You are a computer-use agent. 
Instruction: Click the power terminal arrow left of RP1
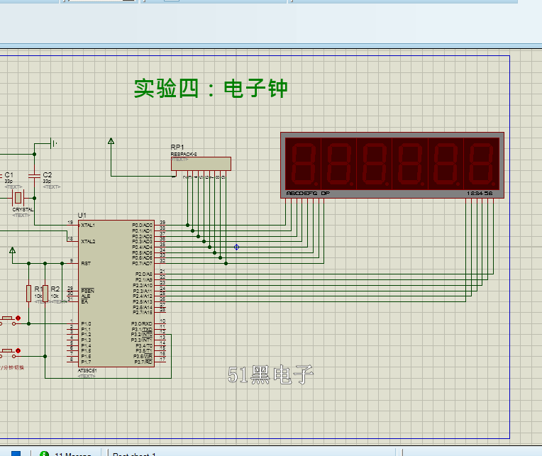[x=111, y=141]
